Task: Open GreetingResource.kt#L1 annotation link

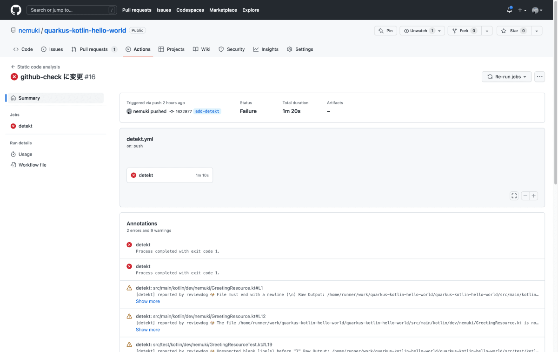Action: (x=208, y=288)
